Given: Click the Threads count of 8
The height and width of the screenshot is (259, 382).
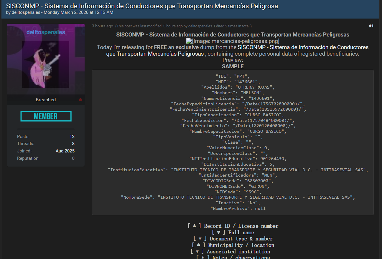Looking at the screenshot, I should [x=73, y=144].
